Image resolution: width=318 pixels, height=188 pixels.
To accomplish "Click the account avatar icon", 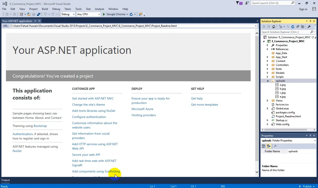I will 314,9.
